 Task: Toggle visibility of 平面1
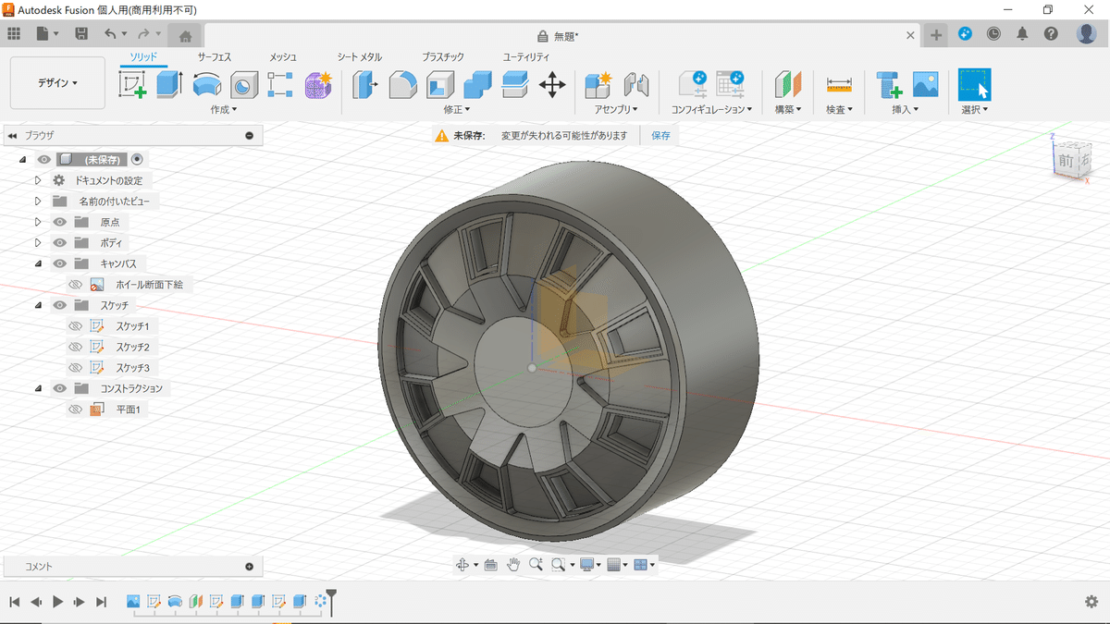76,410
